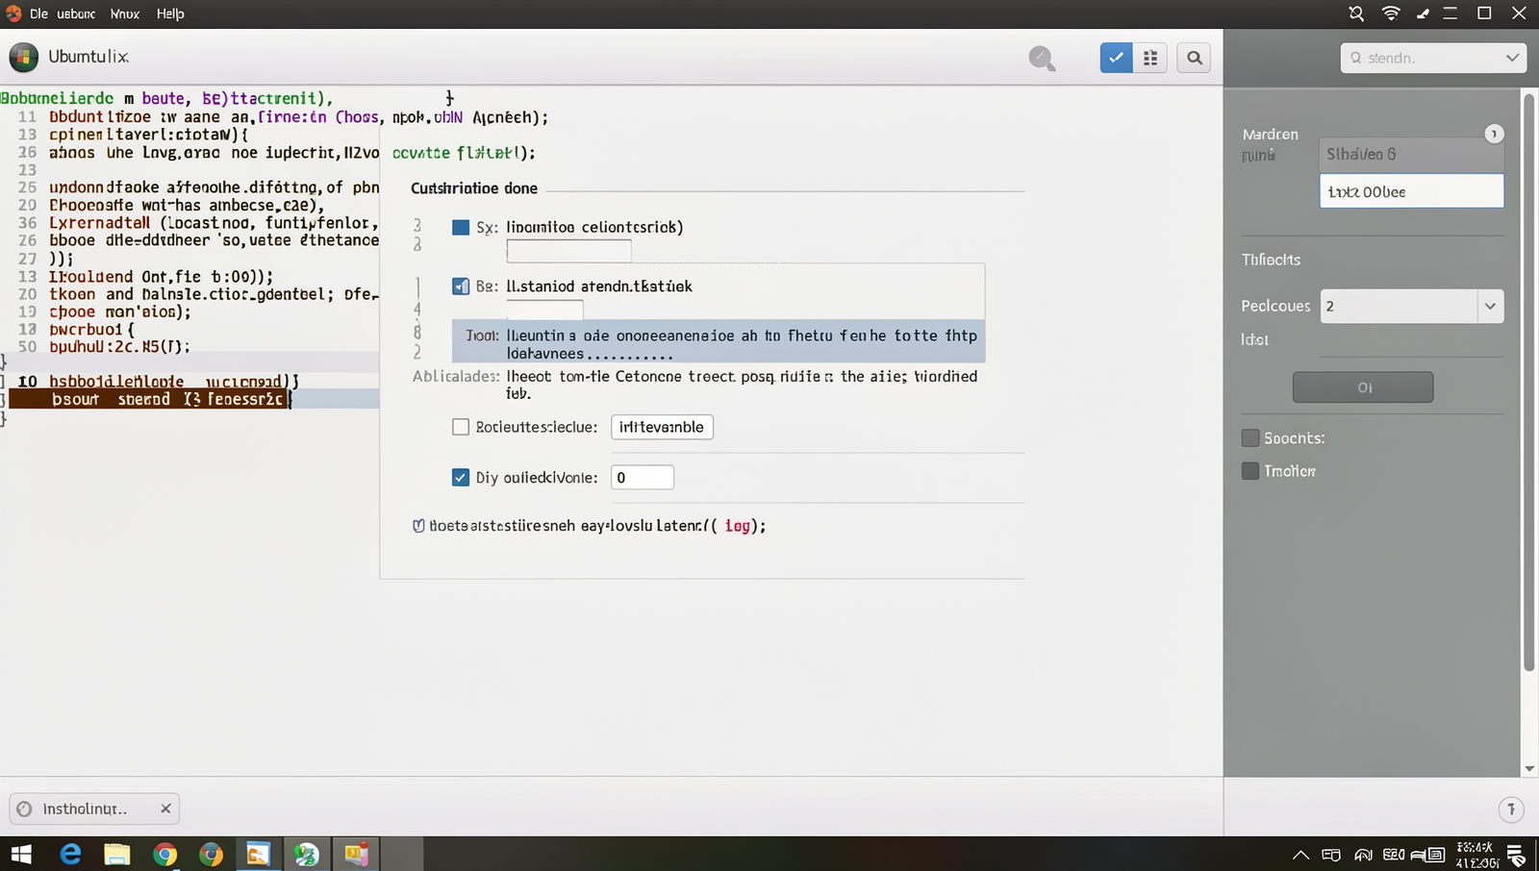1539x871 pixels.
Task: Enable the Rocleuttes:lecue checkbox
Action: click(x=461, y=427)
